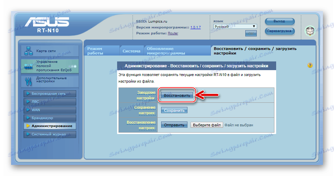Click the Сохранить settings button
This screenshot has width=334, height=176.
coord(174,110)
